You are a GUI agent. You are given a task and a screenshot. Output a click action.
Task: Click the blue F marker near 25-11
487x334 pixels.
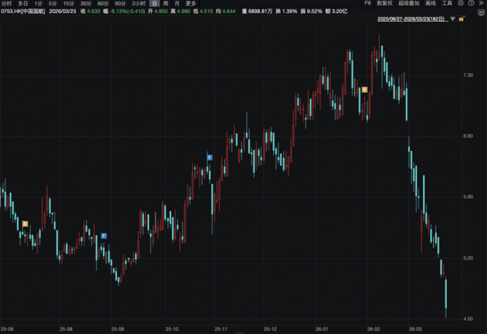click(209, 157)
